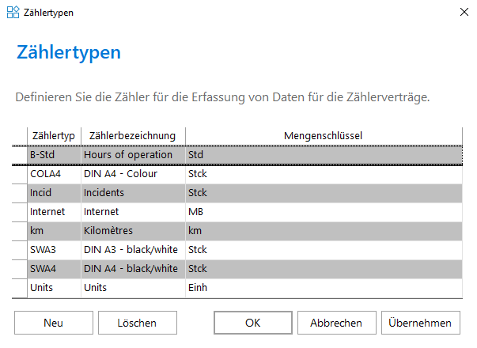Click the Zählertypen window icon in title bar
This screenshot has height=348, width=477.
13,13
